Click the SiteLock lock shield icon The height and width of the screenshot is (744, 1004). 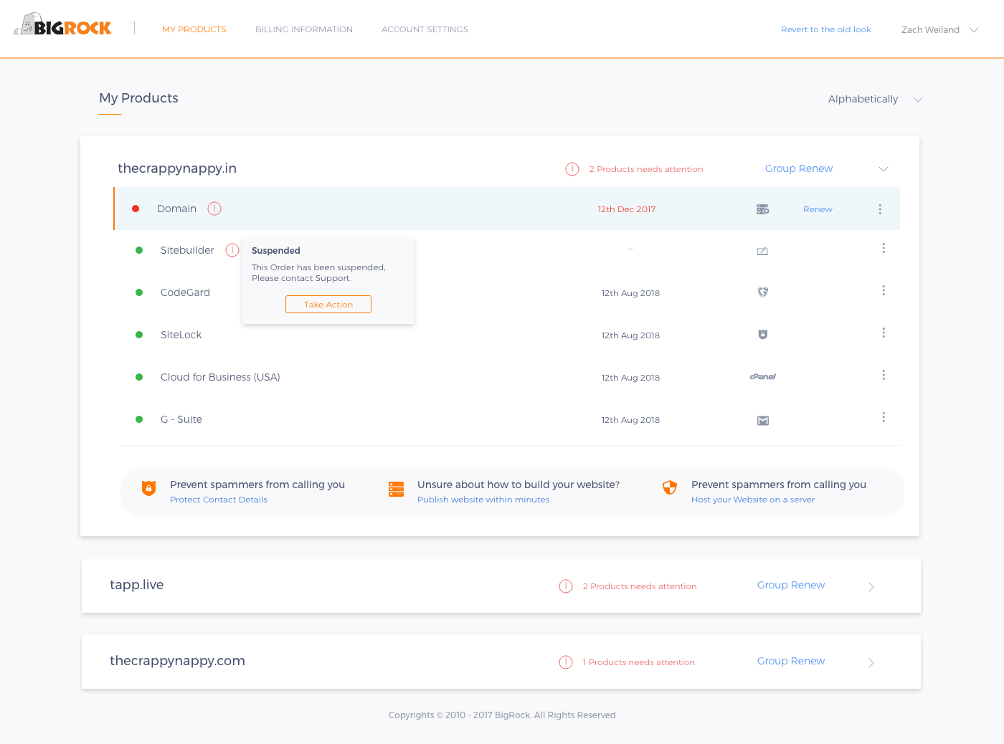[763, 335]
